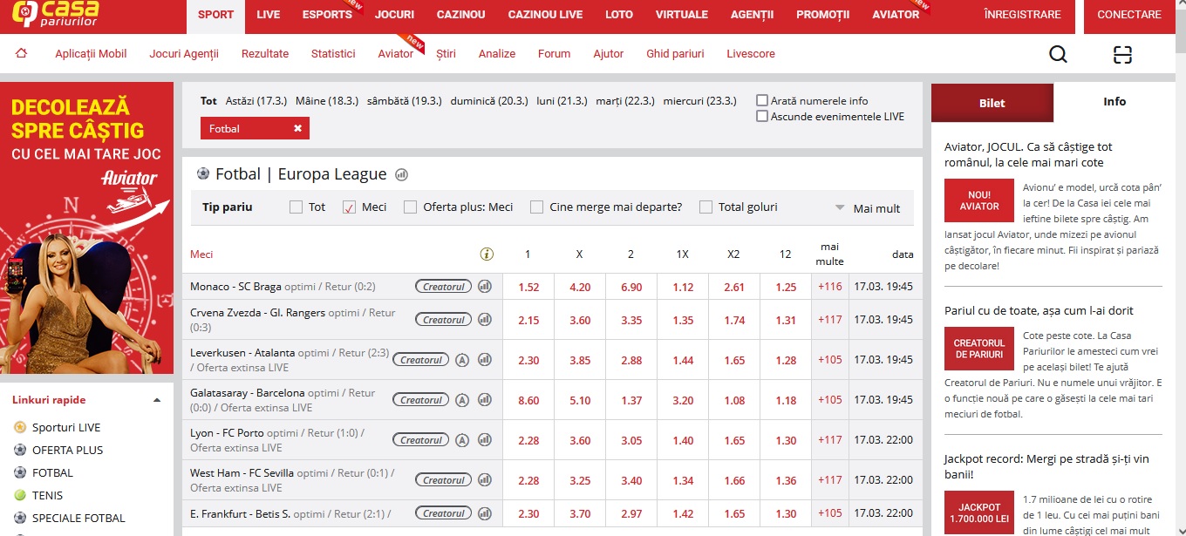Open Creatorul badge for Galatasaray - Barcelona
1186x536 pixels.
(x=420, y=400)
